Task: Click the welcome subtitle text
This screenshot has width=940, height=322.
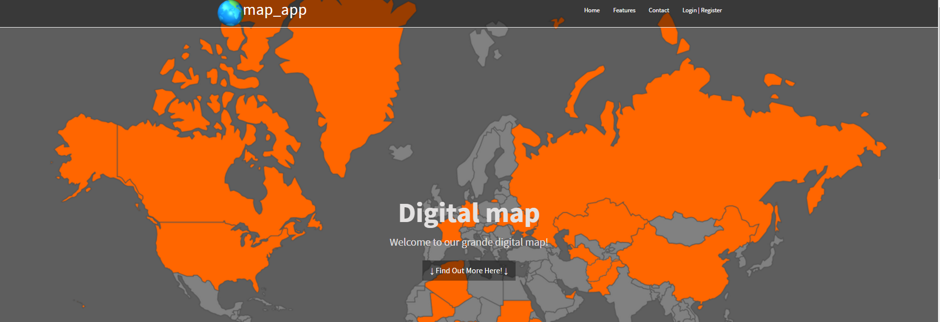Action: [469, 242]
